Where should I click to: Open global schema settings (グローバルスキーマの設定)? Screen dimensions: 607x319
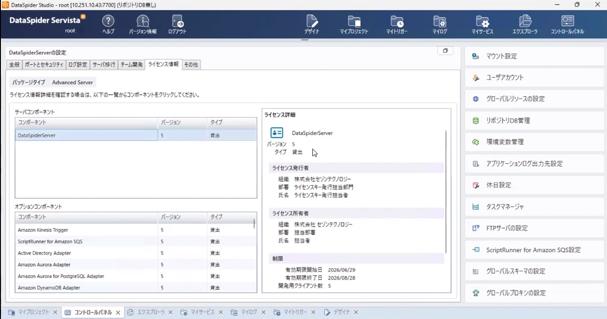[x=535, y=272]
